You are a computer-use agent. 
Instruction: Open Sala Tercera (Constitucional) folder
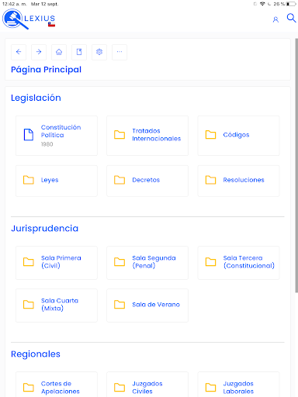point(238,263)
